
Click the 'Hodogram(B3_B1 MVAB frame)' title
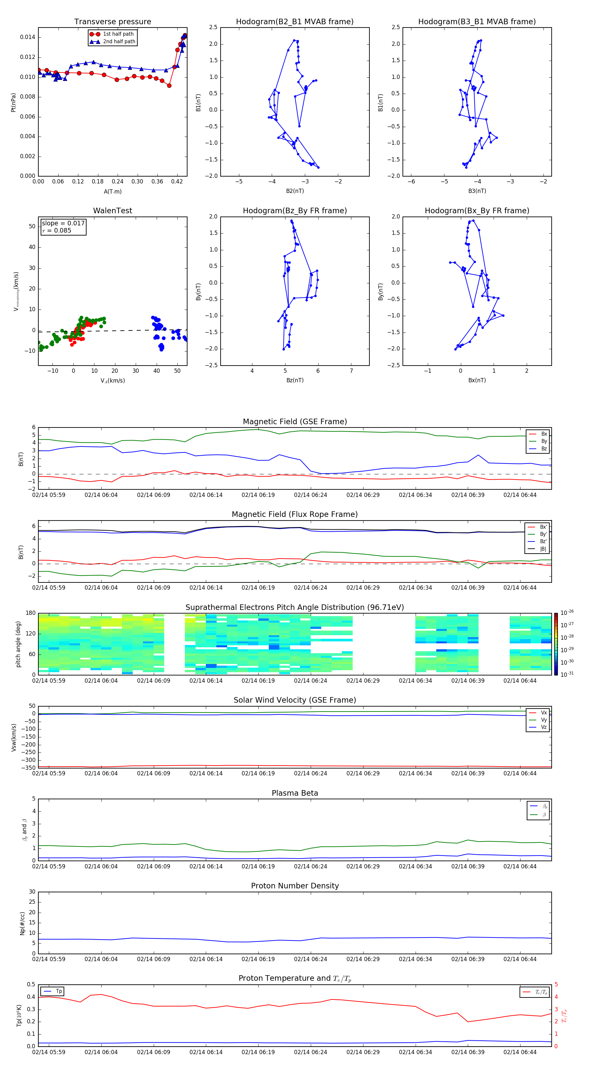tap(477, 22)
